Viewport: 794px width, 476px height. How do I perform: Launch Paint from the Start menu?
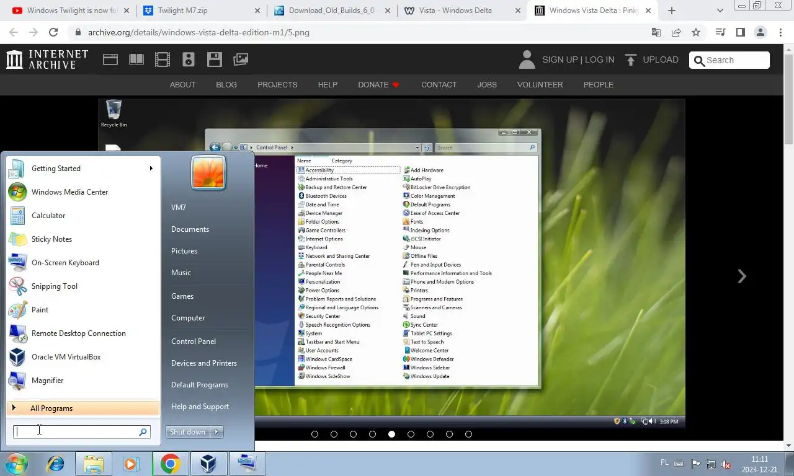[83, 310]
